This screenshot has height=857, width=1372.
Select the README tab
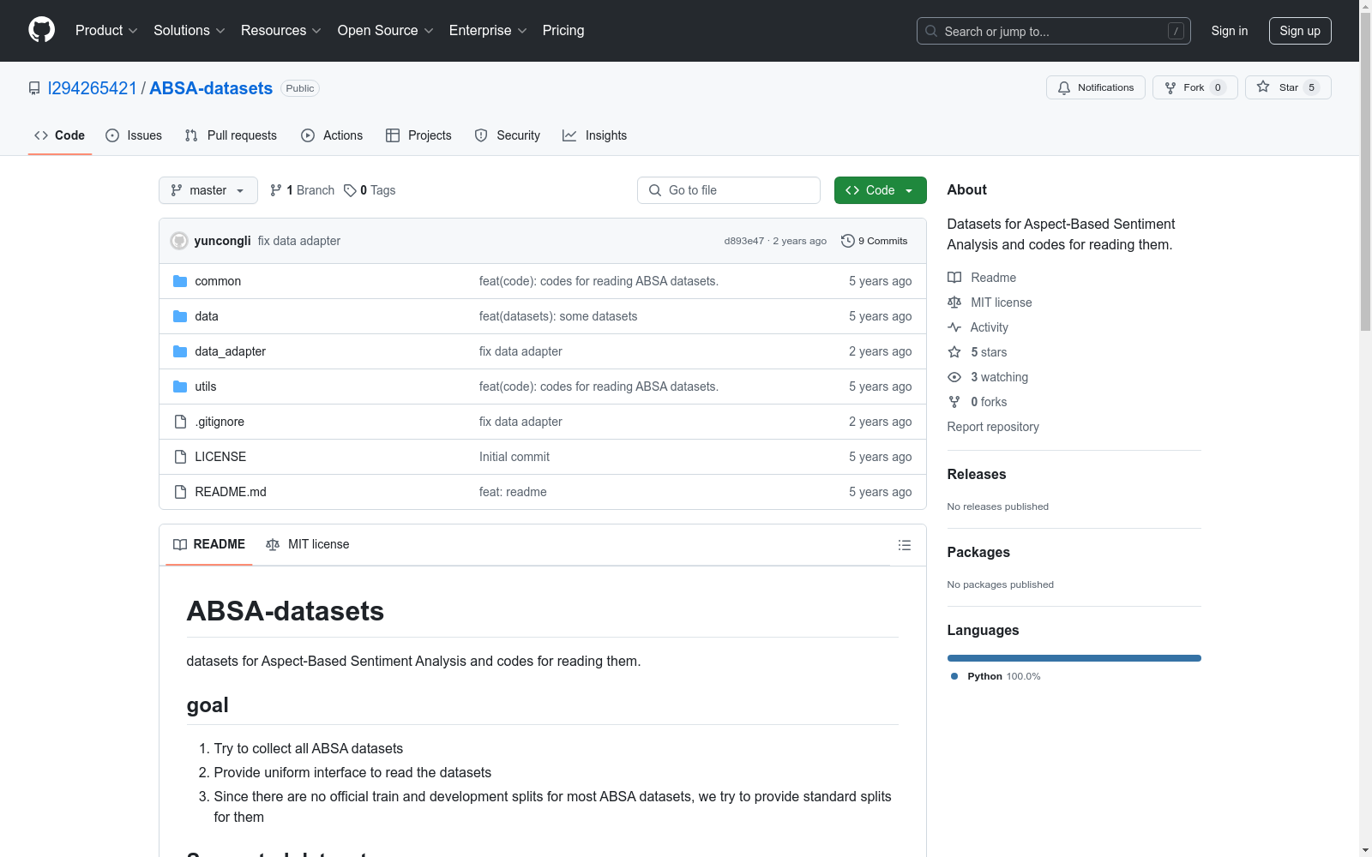pyautogui.click(x=209, y=544)
